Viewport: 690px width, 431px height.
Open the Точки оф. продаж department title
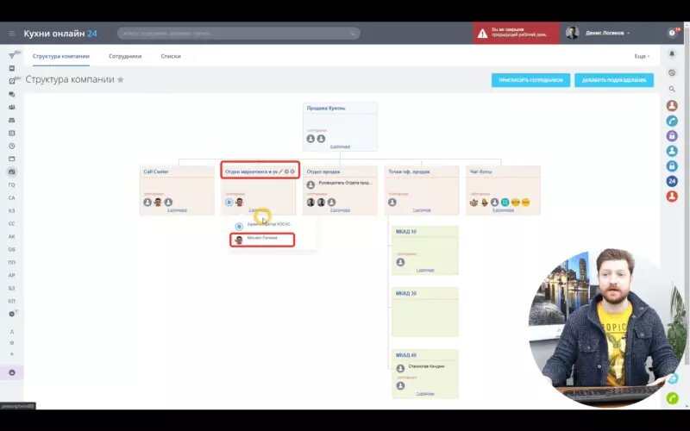409,172
